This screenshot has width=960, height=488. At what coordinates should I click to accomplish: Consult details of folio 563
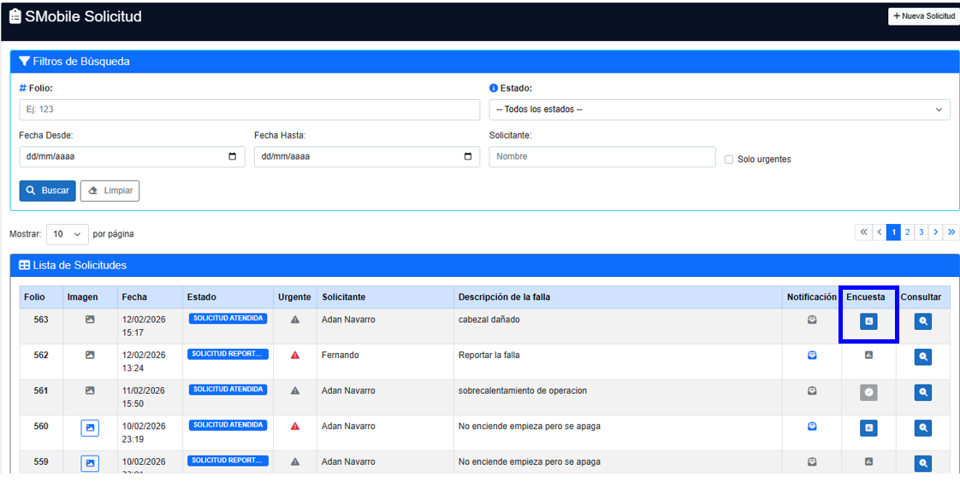click(923, 321)
